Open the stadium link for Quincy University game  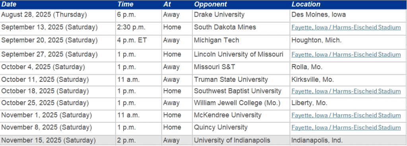click(346, 128)
